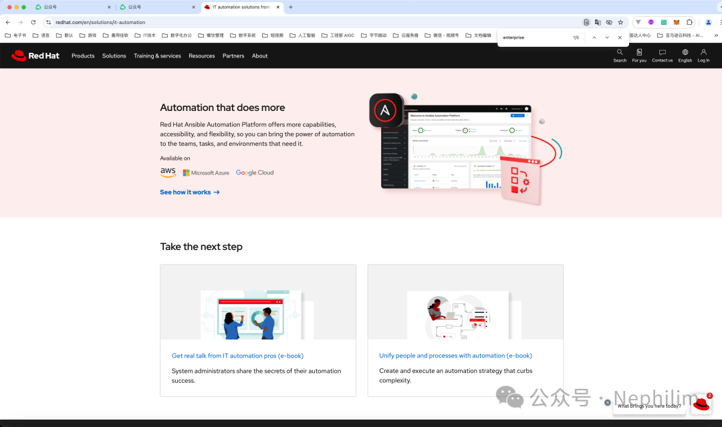Click the Ansible dashboard screenshot image

point(456,147)
